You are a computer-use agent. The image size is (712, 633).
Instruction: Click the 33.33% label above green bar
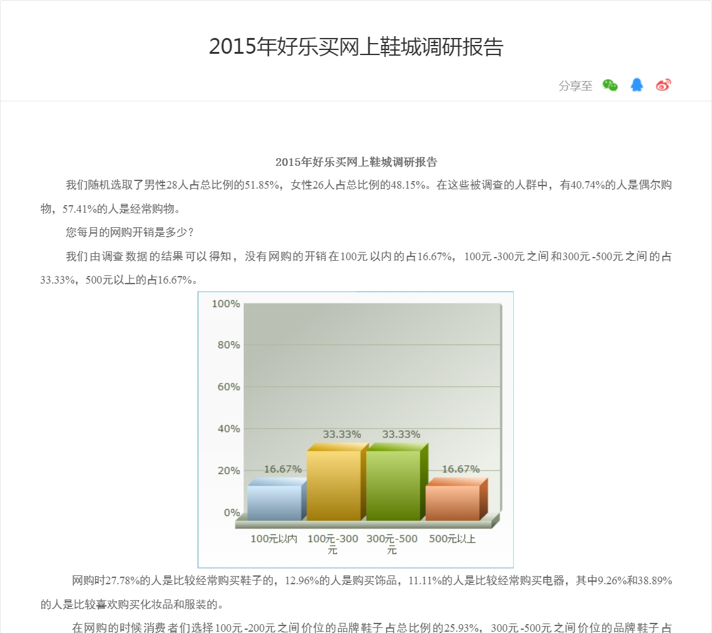click(401, 435)
